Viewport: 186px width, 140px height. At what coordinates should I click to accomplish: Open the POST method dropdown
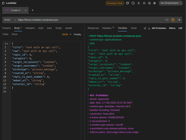click(10, 20)
